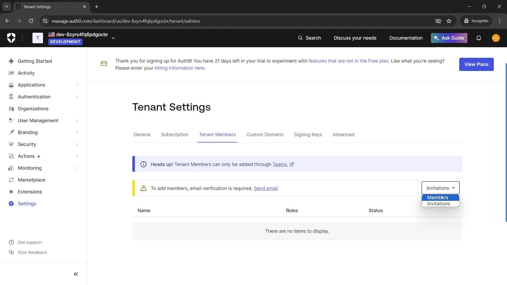Toggle the Invitations dropdown selector
Image resolution: width=507 pixels, height=285 pixels.
click(x=440, y=188)
